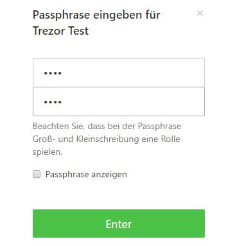Click the 'Trezor Test' device name in title
Screen dimensions: 246x246
60,31
